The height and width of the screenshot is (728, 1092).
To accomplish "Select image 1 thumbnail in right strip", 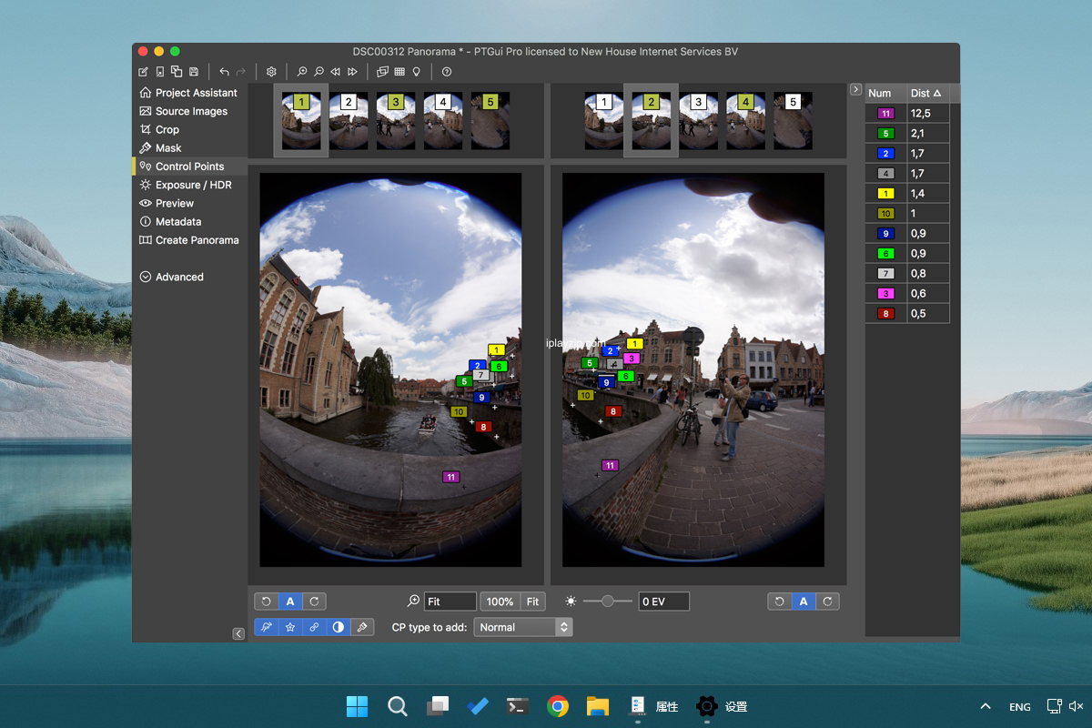I will coord(603,121).
